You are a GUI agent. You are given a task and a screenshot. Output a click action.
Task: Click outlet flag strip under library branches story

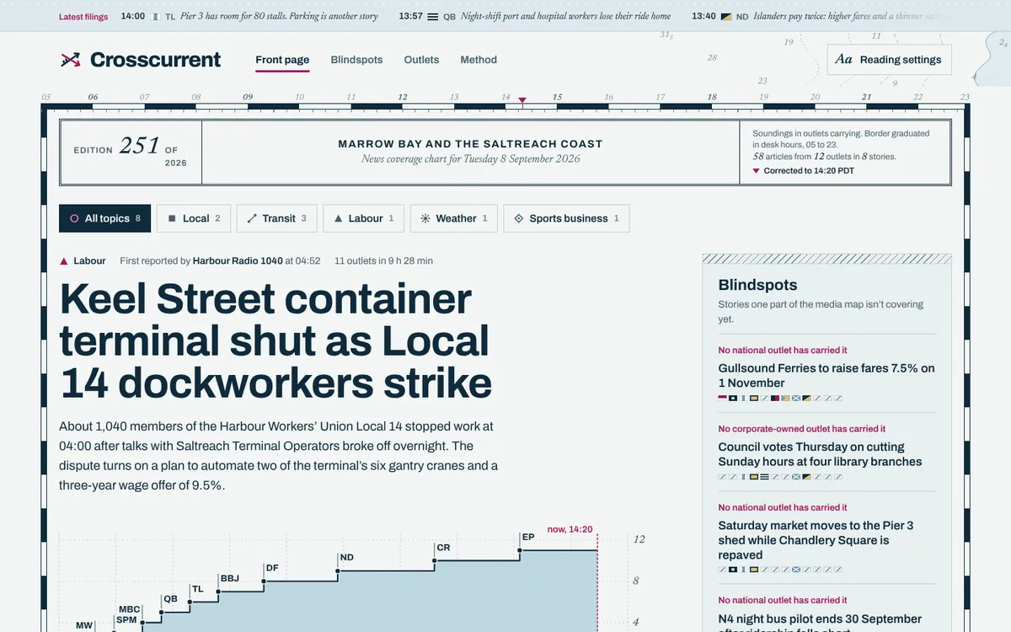(x=779, y=476)
